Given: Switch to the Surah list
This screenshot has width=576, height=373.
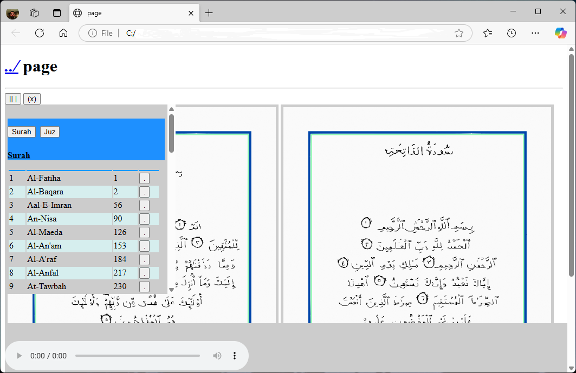Looking at the screenshot, I should (x=22, y=132).
